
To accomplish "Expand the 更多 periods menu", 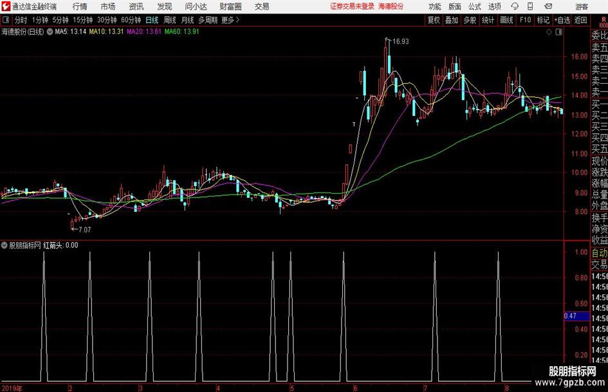I will click(230, 20).
